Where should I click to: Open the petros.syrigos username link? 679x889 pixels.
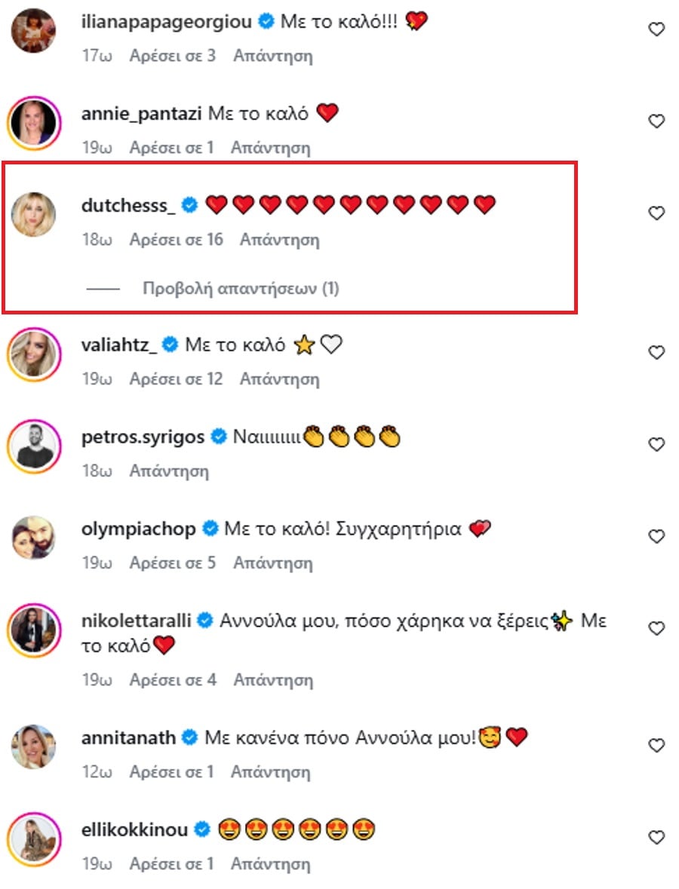(x=143, y=437)
